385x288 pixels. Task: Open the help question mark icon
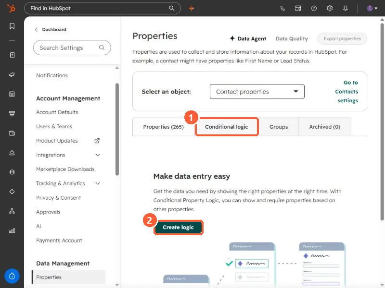point(314,8)
